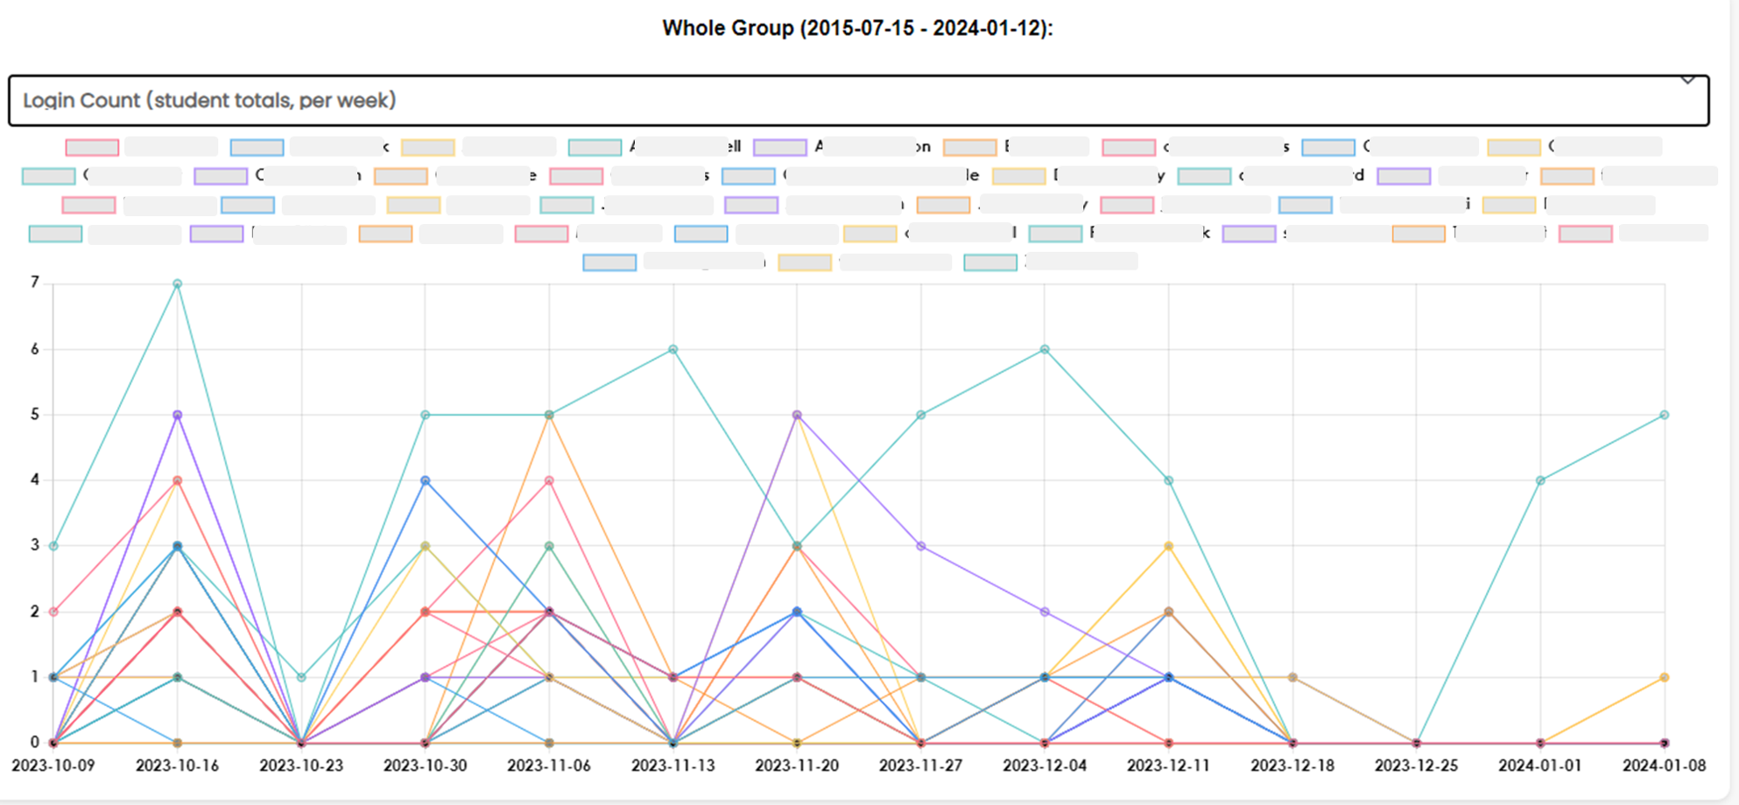Select the teal data point at 6 on 2023-12-04
Image resolution: width=1739 pixels, height=805 pixels.
coord(1045,349)
